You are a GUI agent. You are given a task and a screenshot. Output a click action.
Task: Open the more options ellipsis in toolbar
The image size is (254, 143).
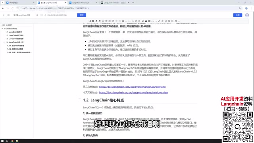click(179, 21)
